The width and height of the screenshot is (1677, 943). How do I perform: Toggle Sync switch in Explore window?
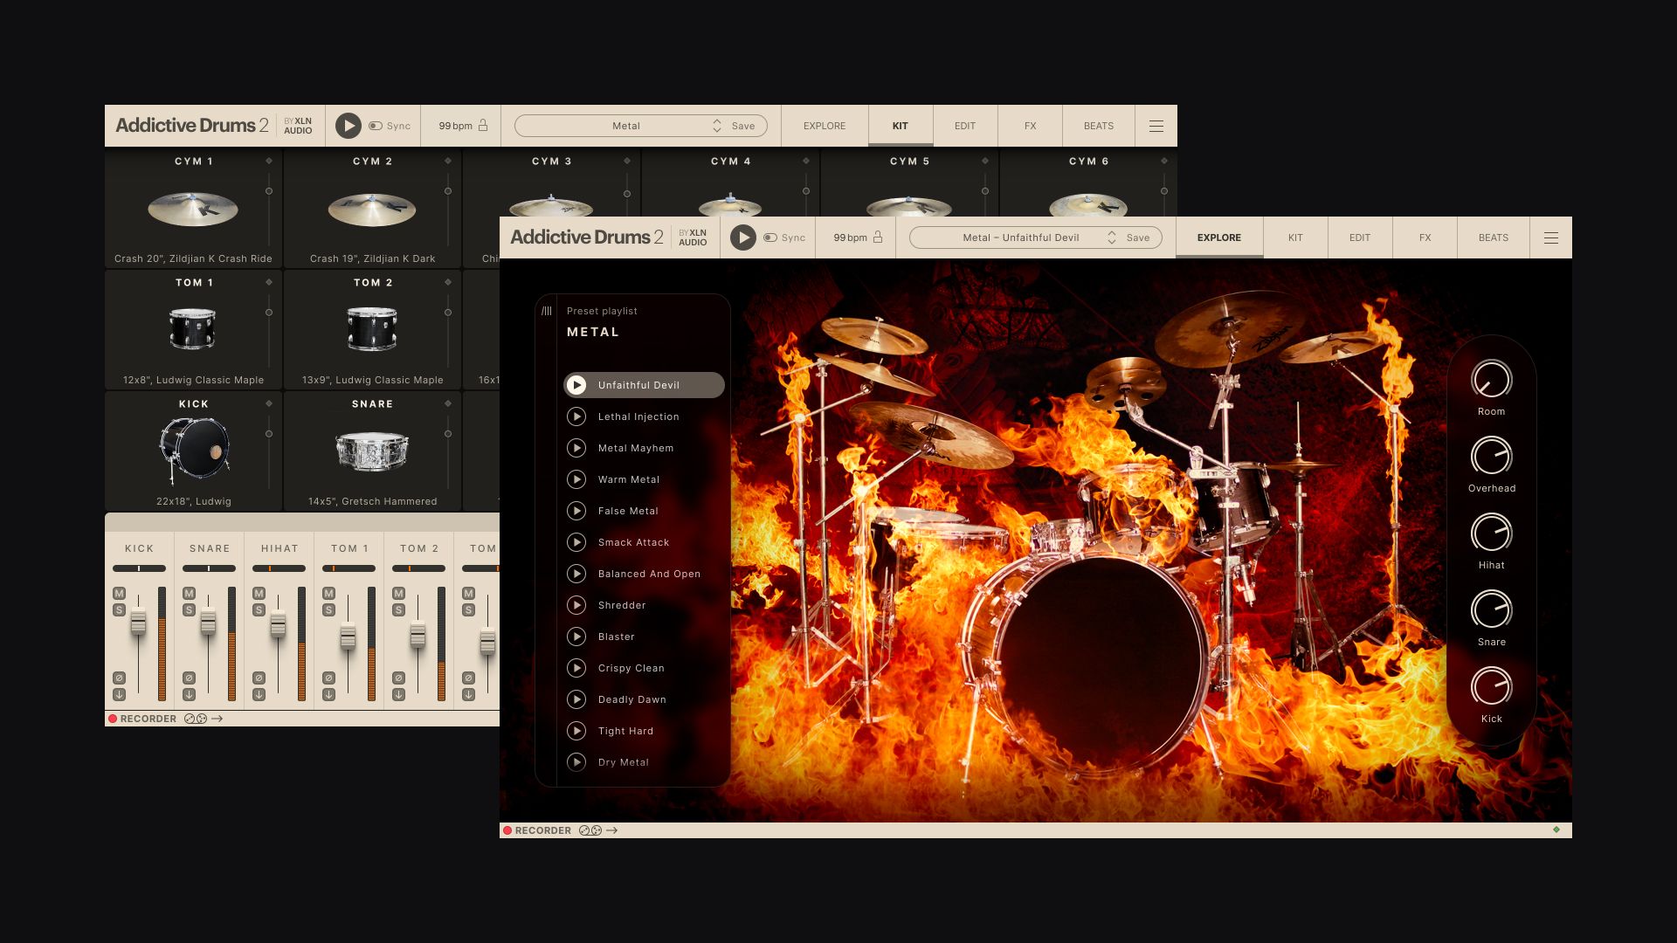770,237
